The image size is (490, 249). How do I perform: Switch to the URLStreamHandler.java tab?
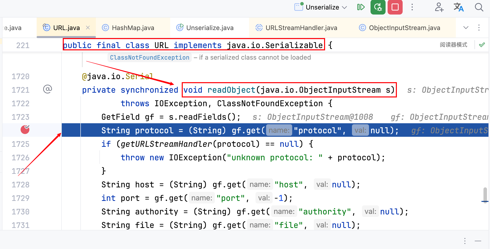[301, 28]
